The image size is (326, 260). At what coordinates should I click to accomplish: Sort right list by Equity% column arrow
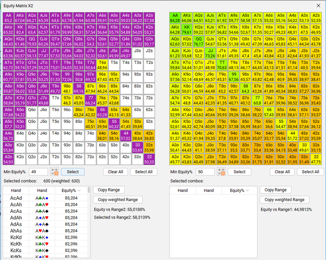pyautogui.click(x=247, y=190)
